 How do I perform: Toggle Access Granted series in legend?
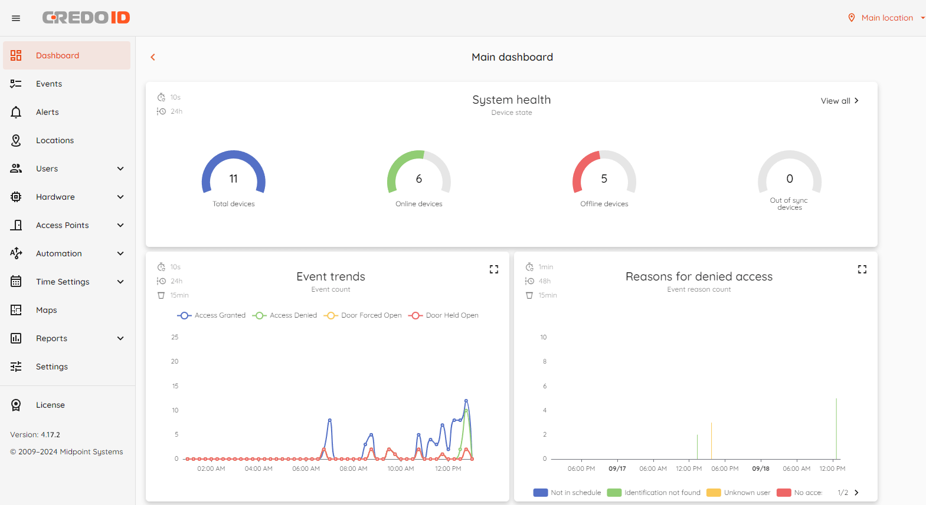tap(211, 315)
